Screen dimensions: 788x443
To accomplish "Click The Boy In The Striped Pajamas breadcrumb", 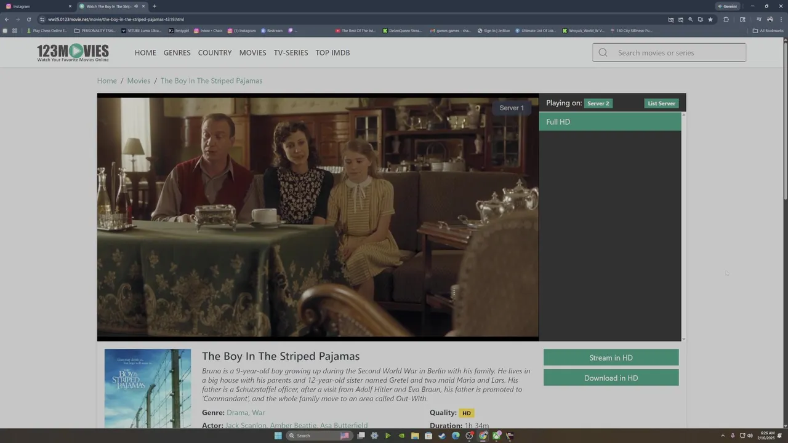I will (x=211, y=81).
